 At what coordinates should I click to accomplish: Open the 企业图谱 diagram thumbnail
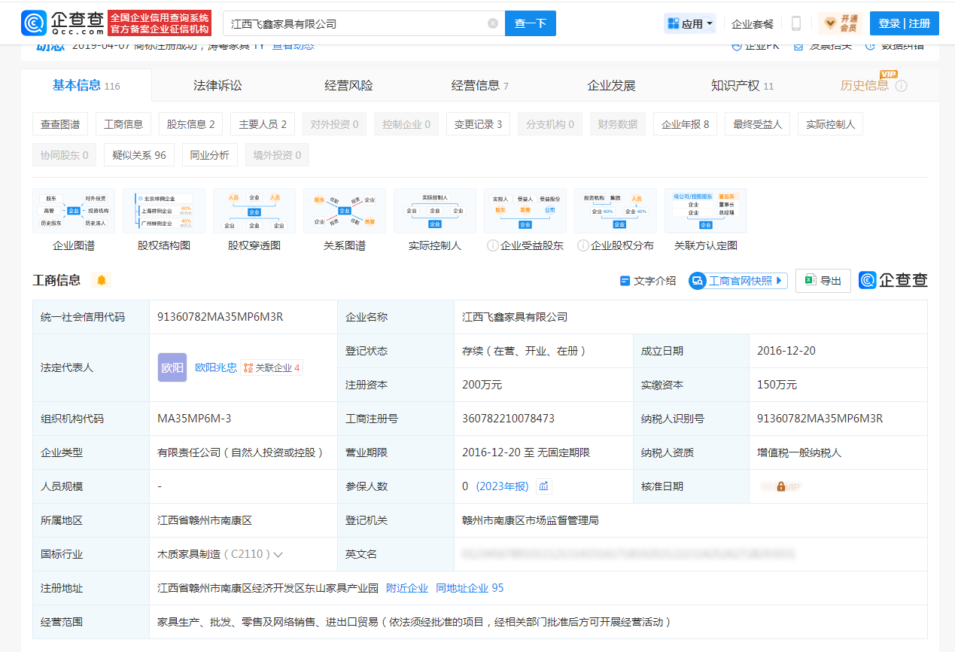click(x=74, y=211)
